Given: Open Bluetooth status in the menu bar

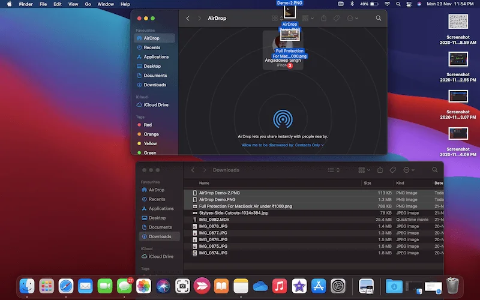Looking at the screenshot, I should [x=352, y=4].
